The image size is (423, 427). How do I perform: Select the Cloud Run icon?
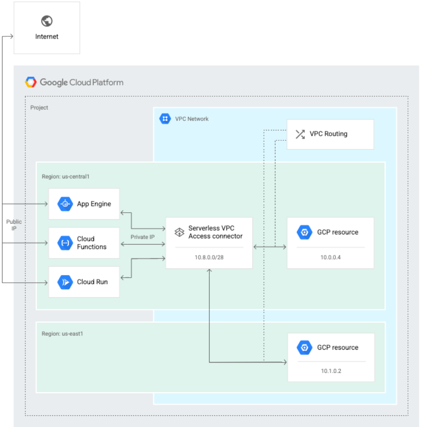[65, 282]
